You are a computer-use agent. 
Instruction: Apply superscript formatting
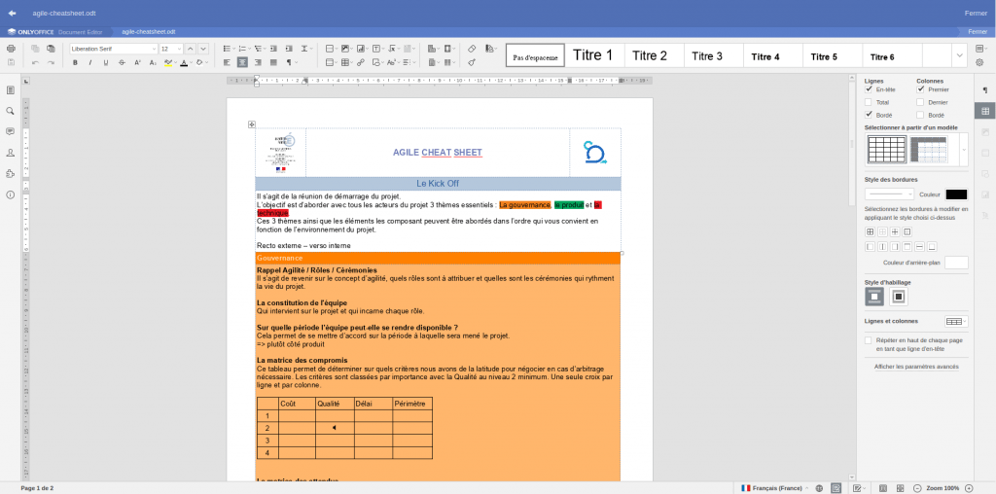[x=137, y=62]
